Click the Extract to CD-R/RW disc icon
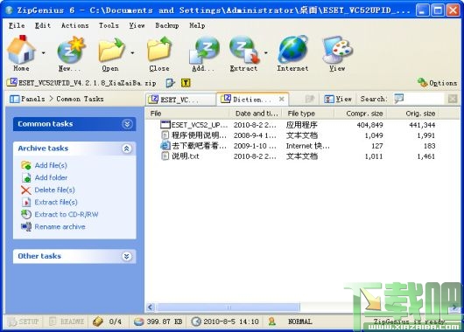 [26, 214]
